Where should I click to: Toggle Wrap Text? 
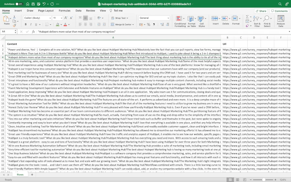120,18
